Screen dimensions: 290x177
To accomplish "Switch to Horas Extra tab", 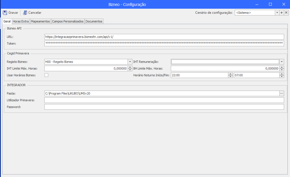I will pos(21,21).
